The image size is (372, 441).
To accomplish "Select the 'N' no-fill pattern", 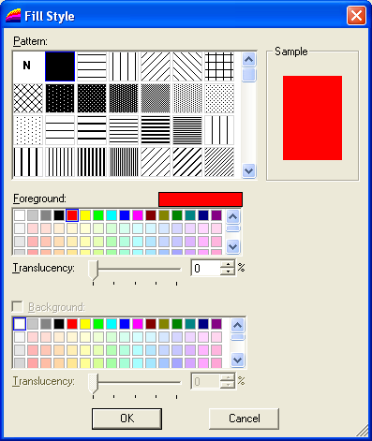I will pos(28,66).
